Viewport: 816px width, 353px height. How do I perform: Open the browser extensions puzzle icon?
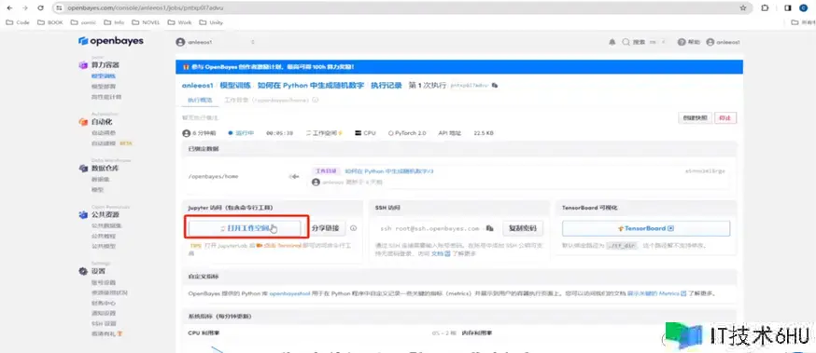(x=765, y=7)
